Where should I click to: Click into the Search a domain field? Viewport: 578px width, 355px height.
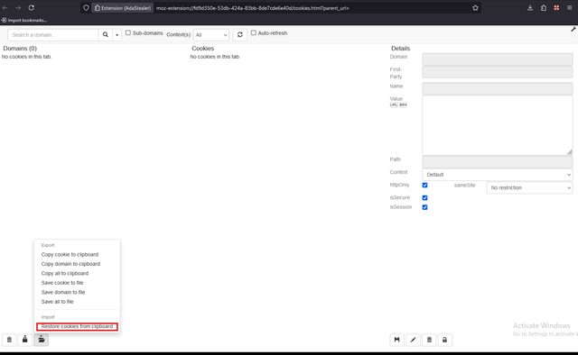[53, 34]
